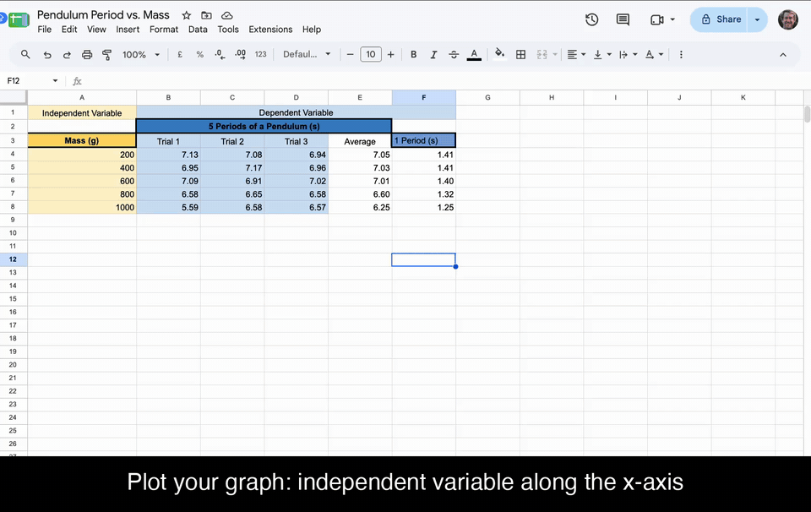The width and height of the screenshot is (811, 512).
Task: Open the Extensions menu
Action: point(270,30)
